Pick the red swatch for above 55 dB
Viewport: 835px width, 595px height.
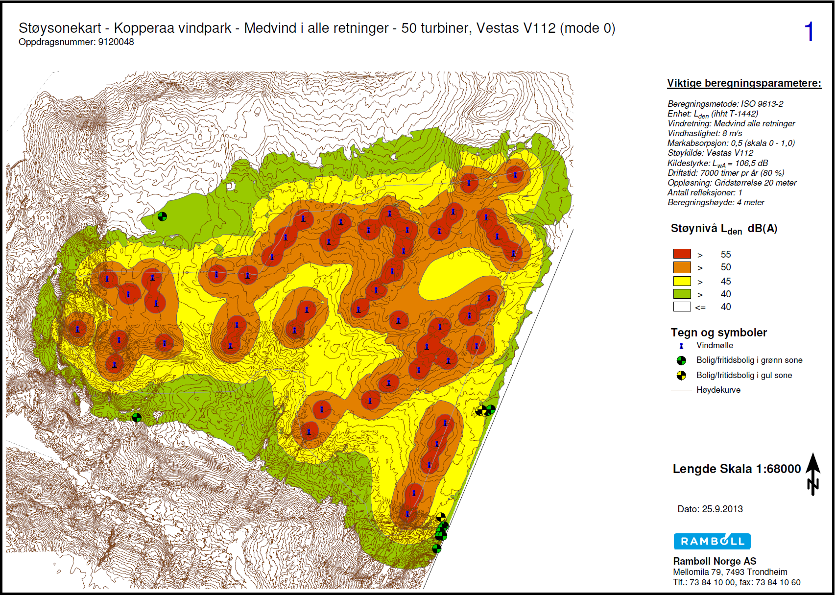(682, 254)
